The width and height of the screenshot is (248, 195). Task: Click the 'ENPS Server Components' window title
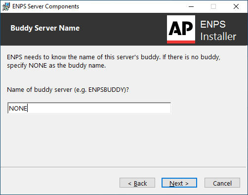pyautogui.click(x=45, y=6)
